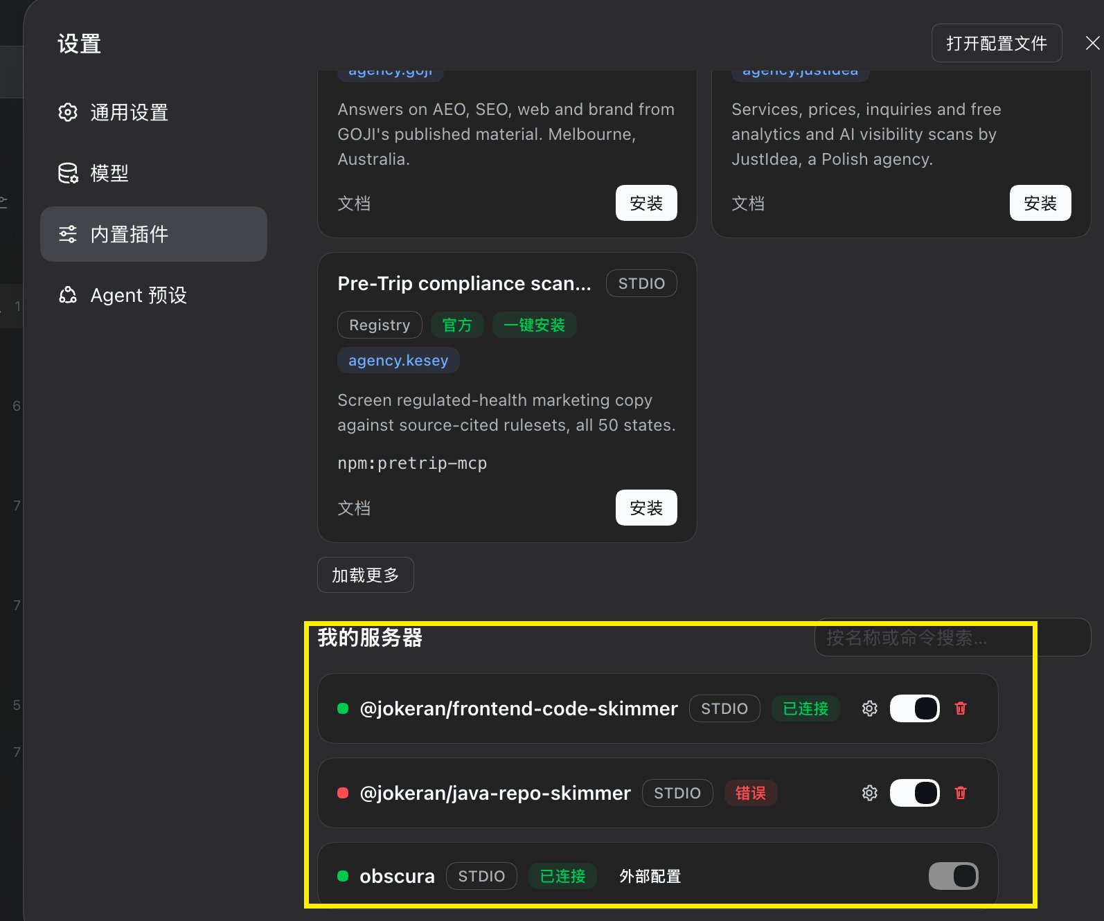Screen dimensions: 1104x921
Task: Install the Pre-Trip compliance scan plugin
Action: (x=646, y=508)
